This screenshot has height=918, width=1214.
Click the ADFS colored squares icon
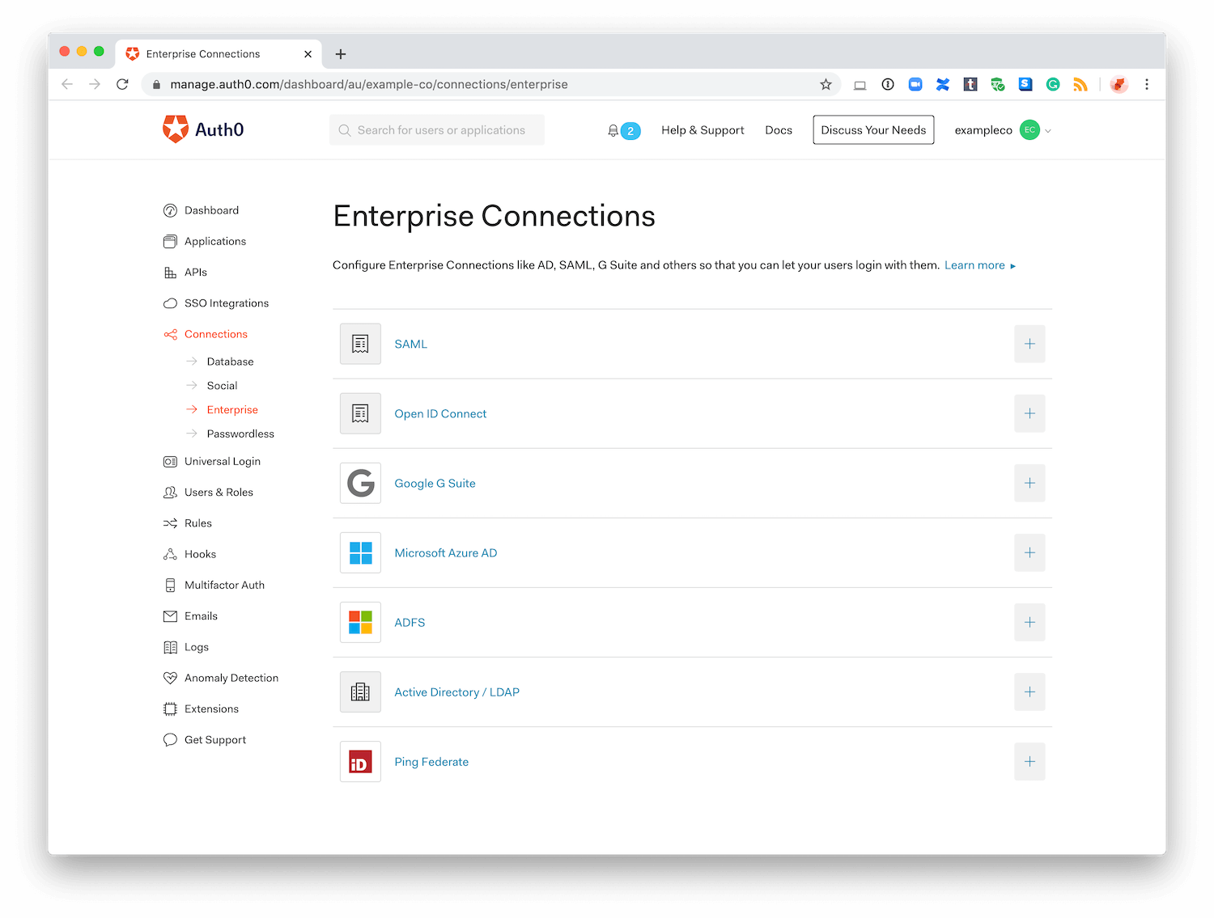[359, 622]
